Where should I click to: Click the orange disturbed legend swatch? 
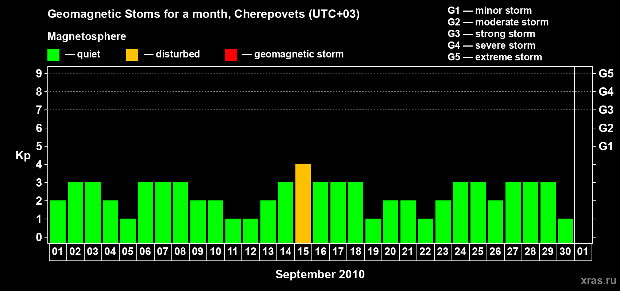tap(132, 55)
